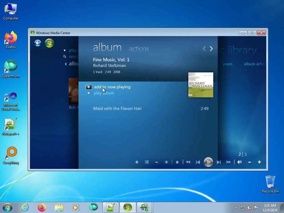
Task: Open Supermium from the taskbar
Action: click(x=93, y=207)
